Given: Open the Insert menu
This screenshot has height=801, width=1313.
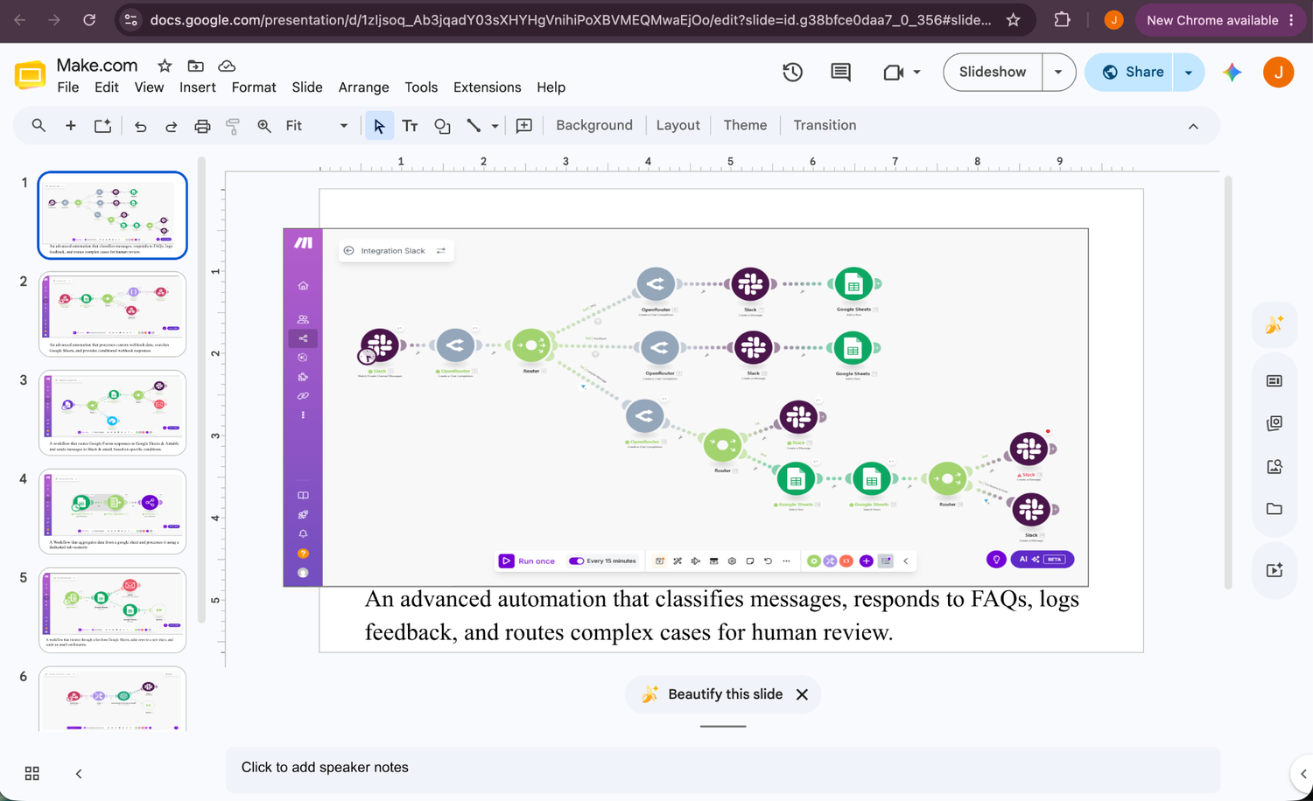Looking at the screenshot, I should tap(198, 87).
